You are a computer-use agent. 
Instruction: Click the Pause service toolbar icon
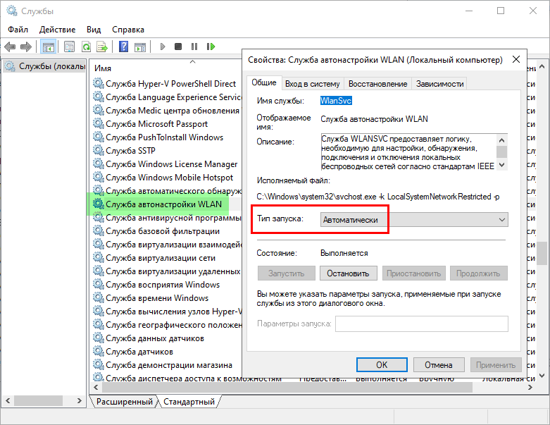coord(194,47)
